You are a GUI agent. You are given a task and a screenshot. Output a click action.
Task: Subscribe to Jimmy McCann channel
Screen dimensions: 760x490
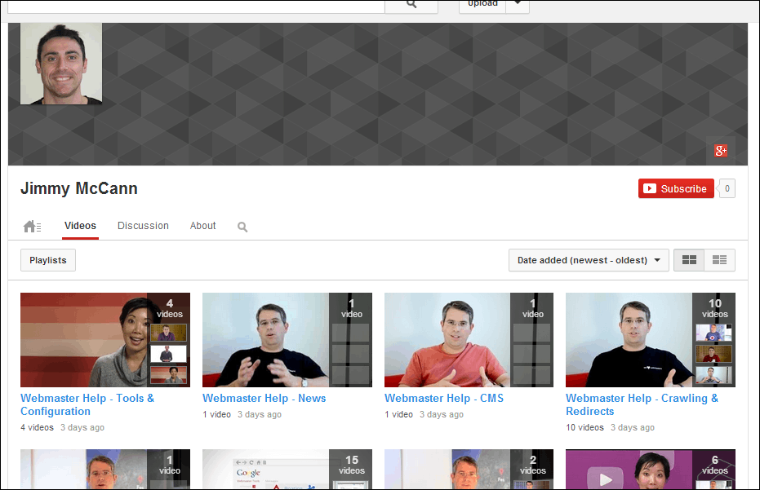coord(676,188)
